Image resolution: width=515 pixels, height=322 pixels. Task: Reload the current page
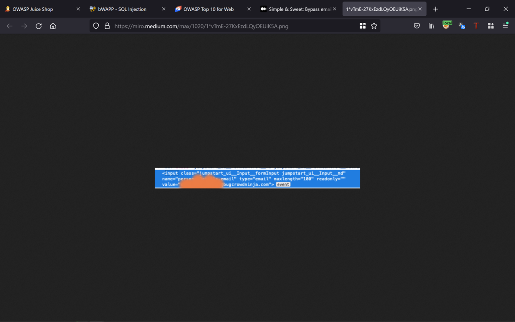pyautogui.click(x=39, y=26)
